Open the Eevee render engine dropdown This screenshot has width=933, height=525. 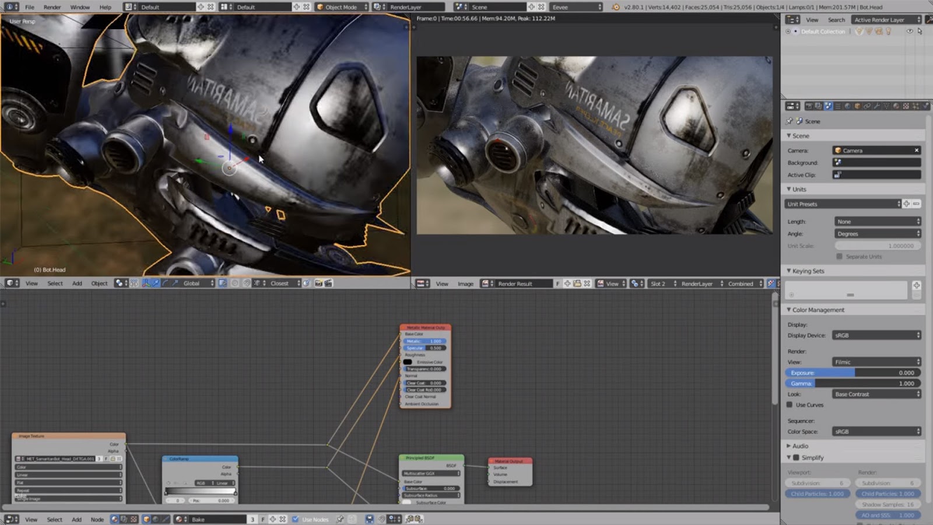coord(576,7)
